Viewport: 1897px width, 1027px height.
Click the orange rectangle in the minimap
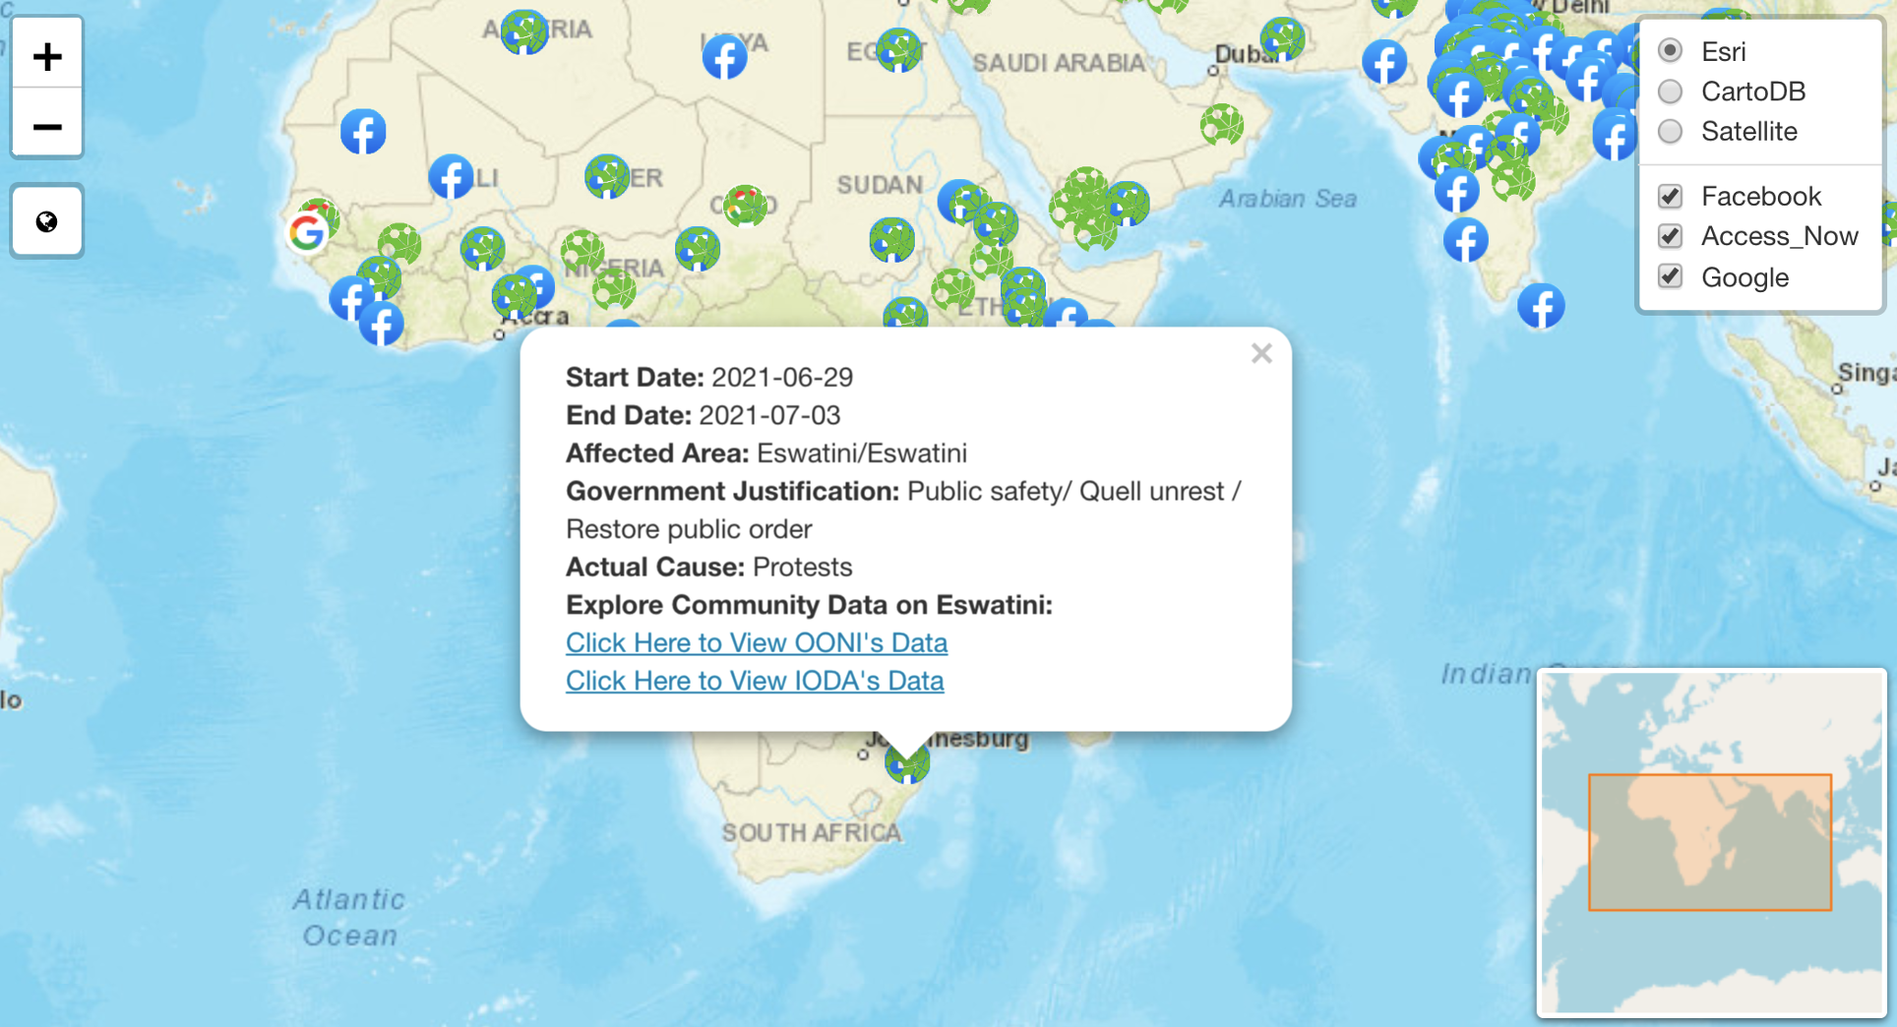(1709, 842)
